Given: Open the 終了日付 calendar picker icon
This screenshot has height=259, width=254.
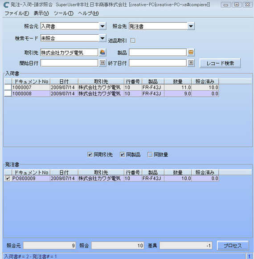Looking at the screenshot, I should pyautogui.click(x=191, y=63).
